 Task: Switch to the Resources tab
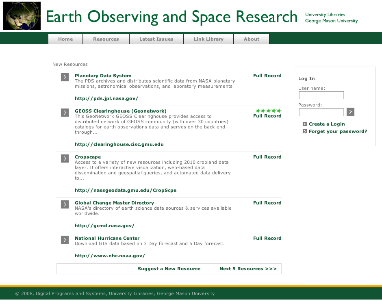[106, 39]
